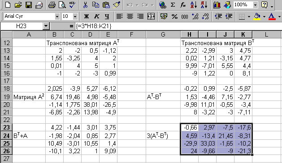Open the borders style dropdown arrow
The width and height of the screenshot is (282, 163).
point(249,17)
